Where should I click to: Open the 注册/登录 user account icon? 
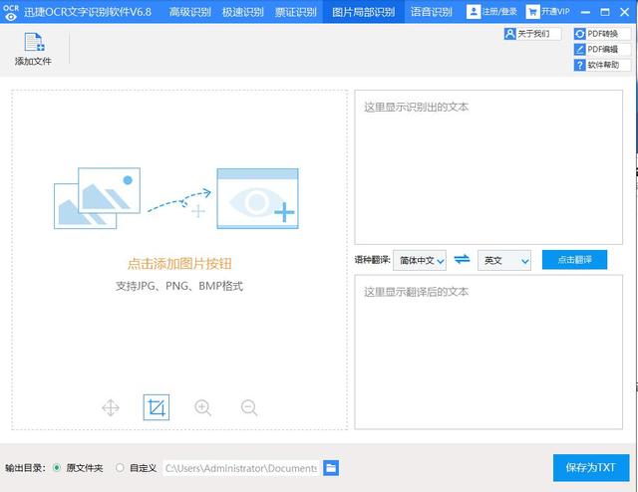474,11
